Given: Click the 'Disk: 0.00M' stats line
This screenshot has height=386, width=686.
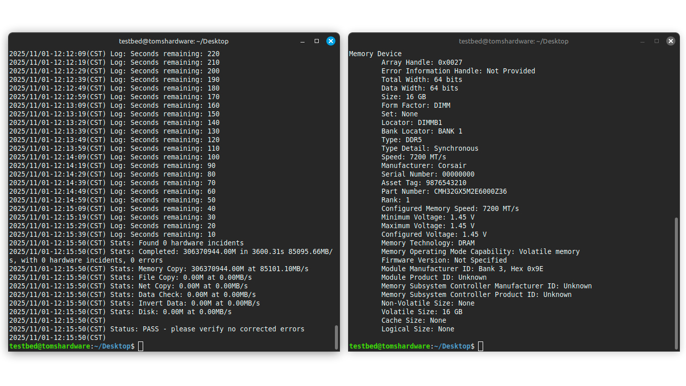Looking at the screenshot, I should click(120, 312).
